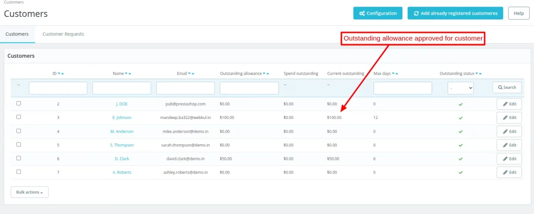Screen dimensions: 534x214
Task: Click Add already registered customers button
Action: [455, 13]
